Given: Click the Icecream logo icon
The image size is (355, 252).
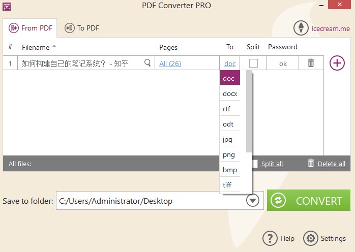Looking at the screenshot, I should point(301,28).
